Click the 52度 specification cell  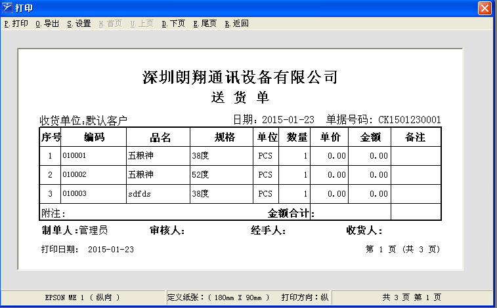point(200,175)
